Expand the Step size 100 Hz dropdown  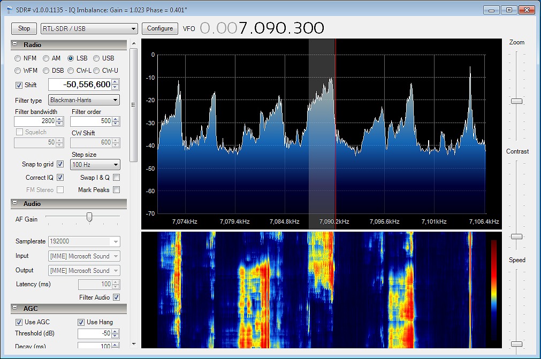(95, 165)
